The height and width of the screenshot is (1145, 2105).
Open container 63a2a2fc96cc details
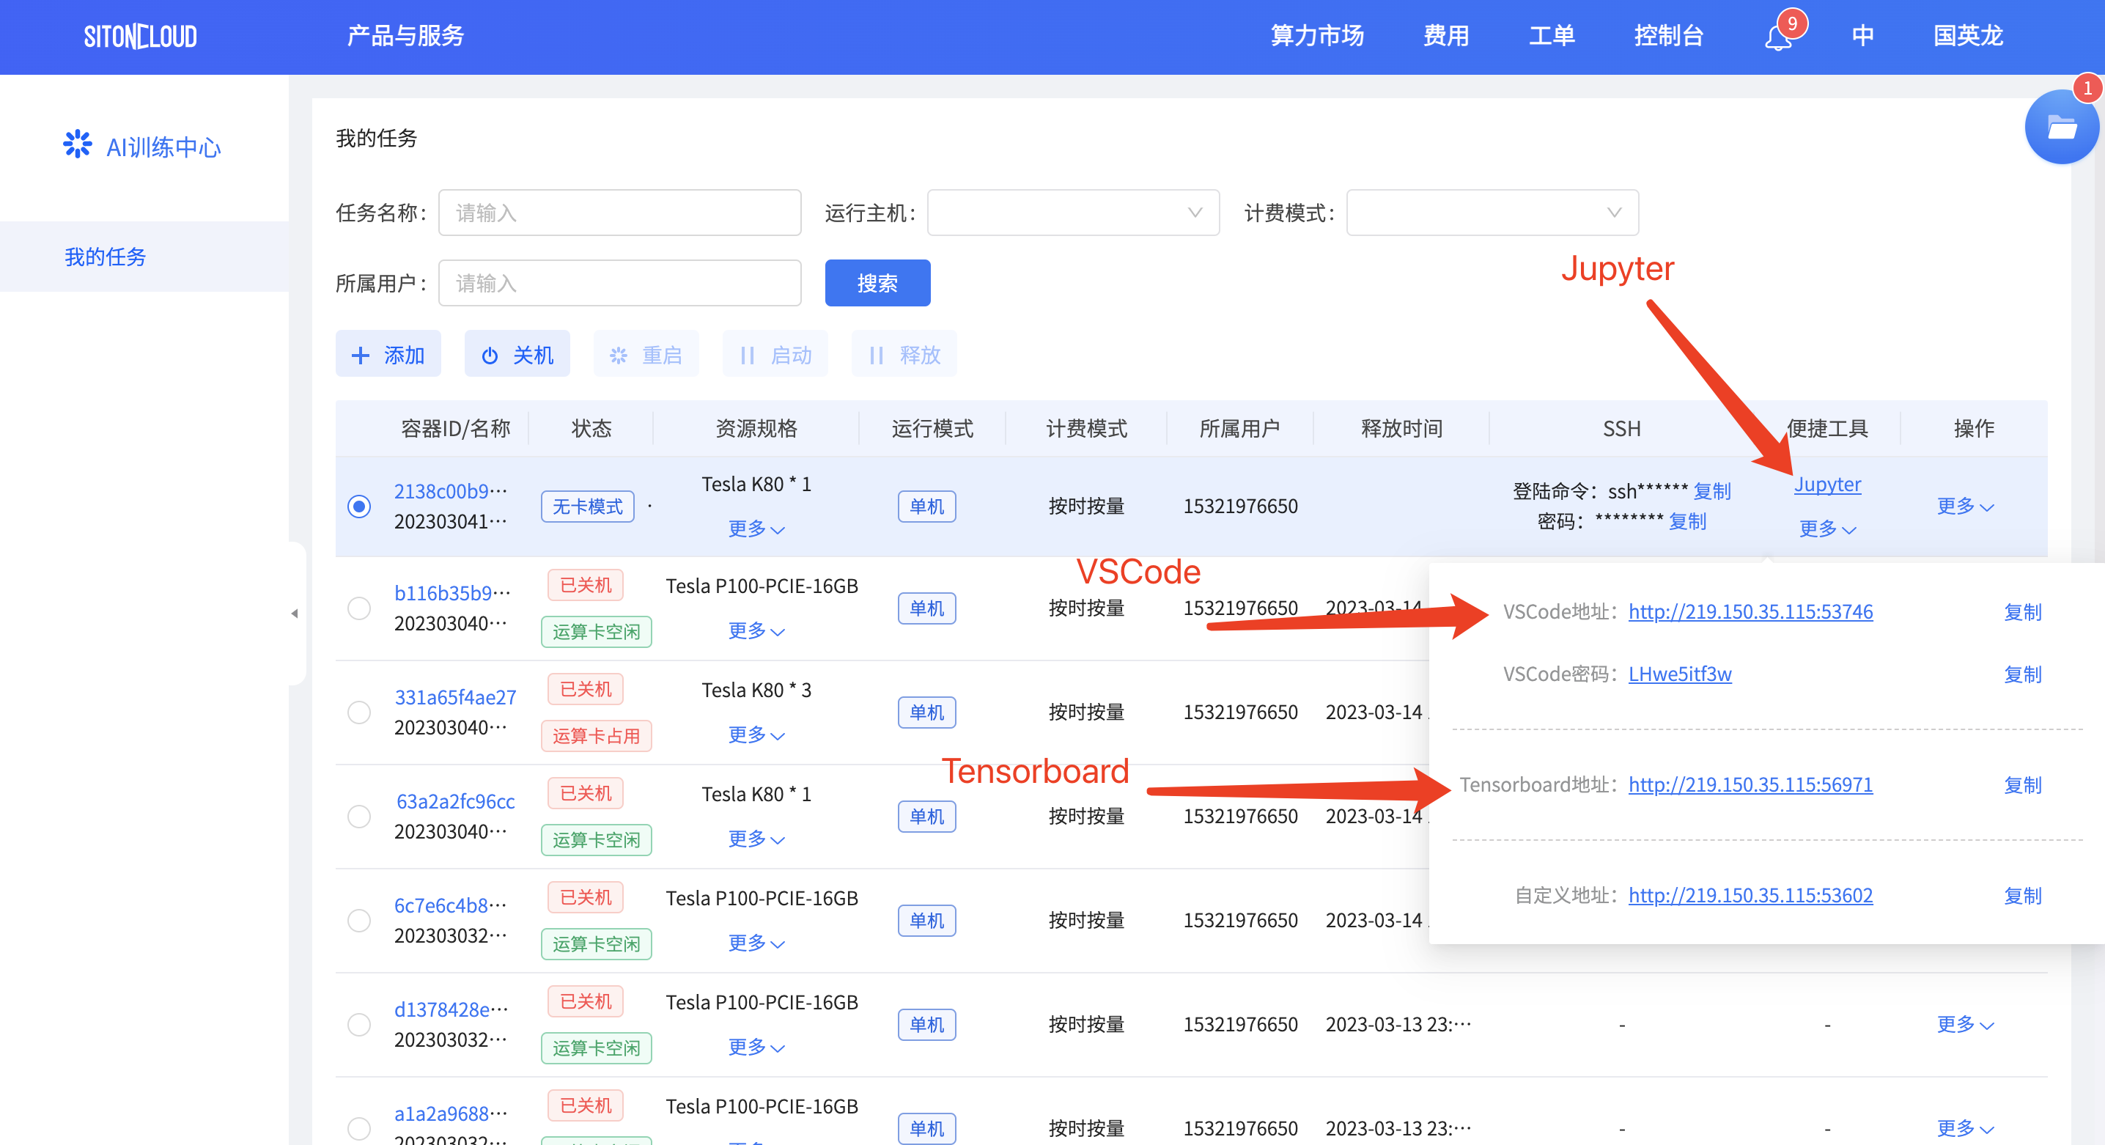(x=455, y=802)
